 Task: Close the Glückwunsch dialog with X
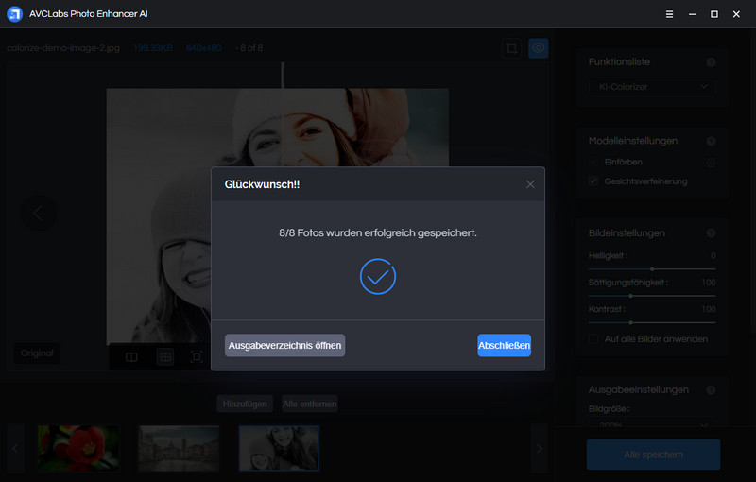tap(530, 184)
